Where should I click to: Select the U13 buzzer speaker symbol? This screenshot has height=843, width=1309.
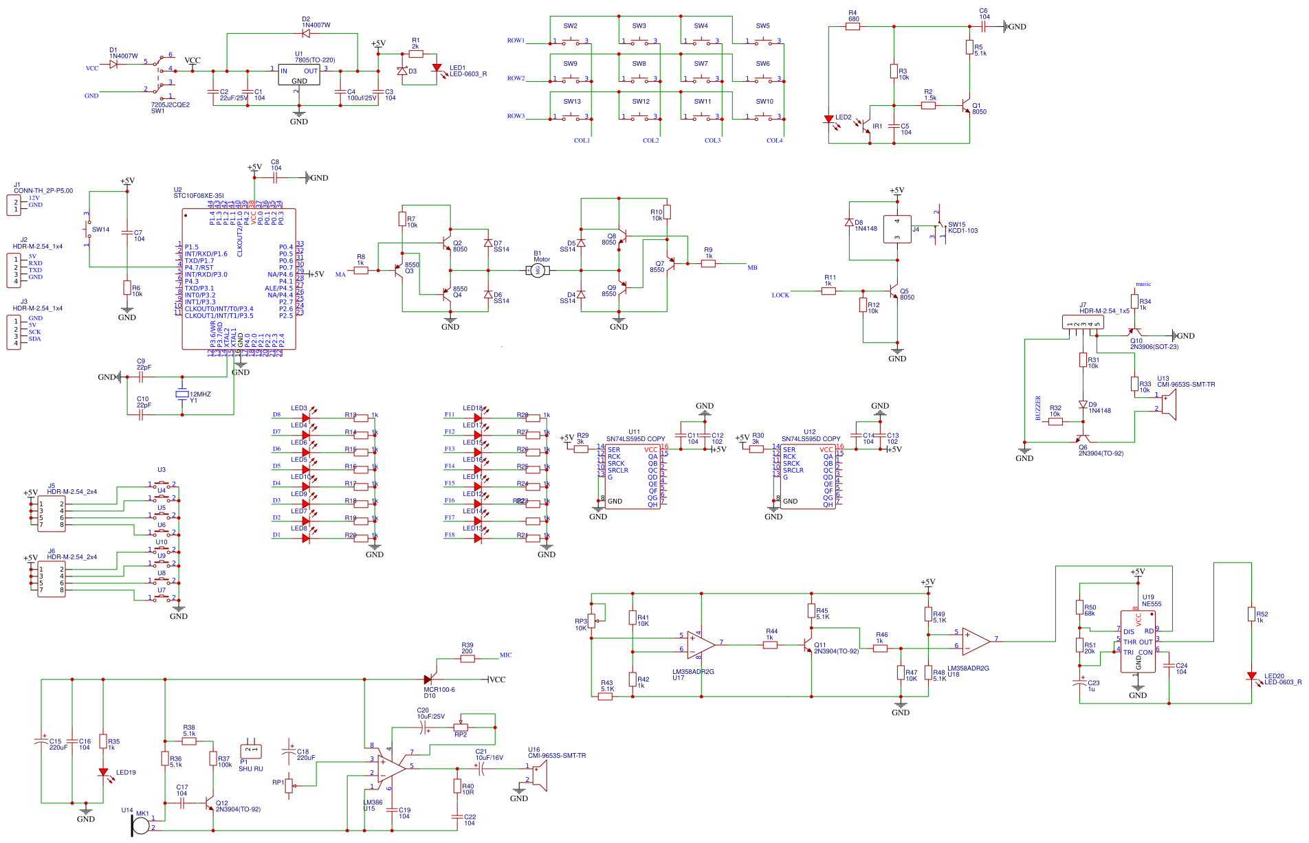tap(1169, 405)
